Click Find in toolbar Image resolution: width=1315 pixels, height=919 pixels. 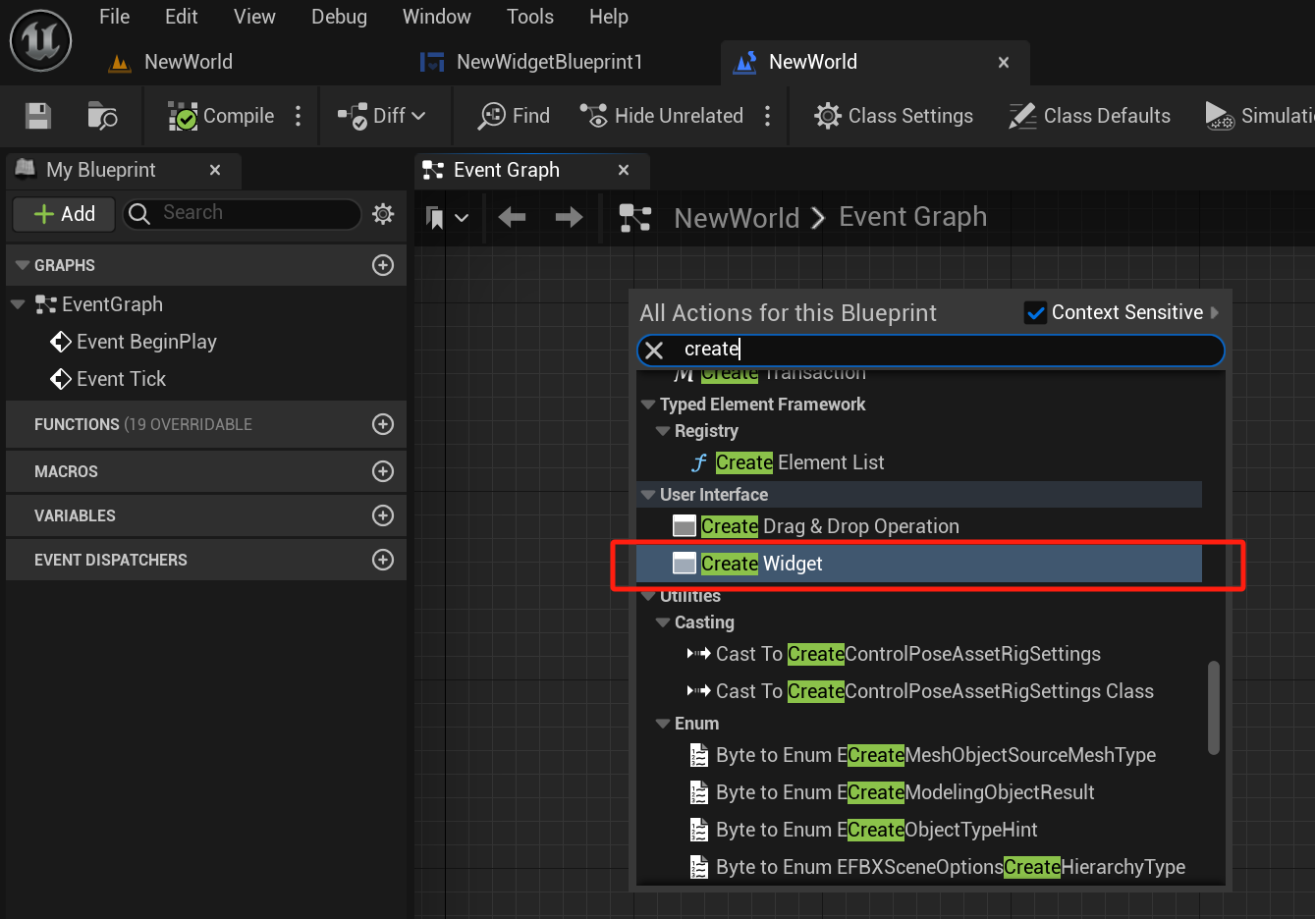[x=514, y=116]
